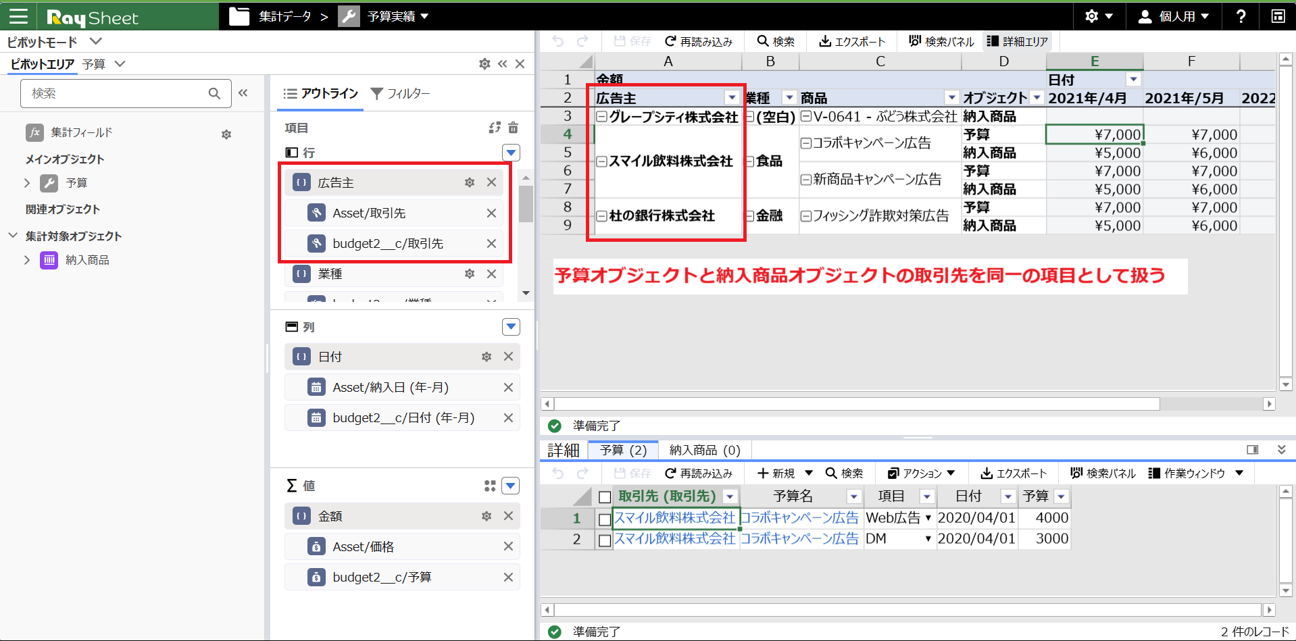Expand the ピボットモード dropdown

[95, 41]
